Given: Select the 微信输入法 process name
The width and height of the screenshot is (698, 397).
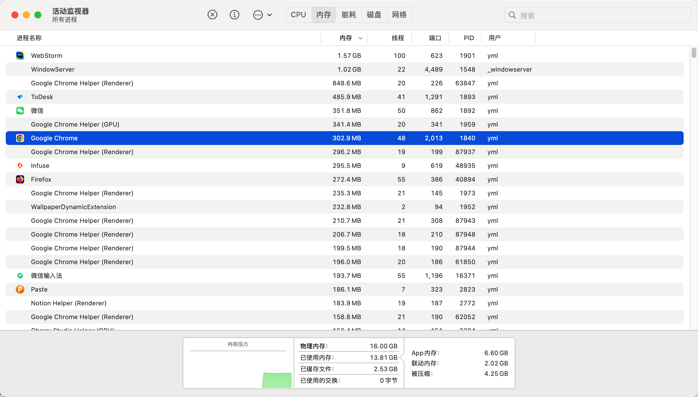Looking at the screenshot, I should [x=47, y=276].
